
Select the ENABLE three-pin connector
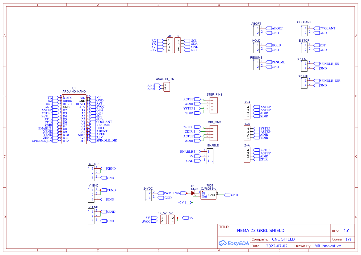coord(209,156)
